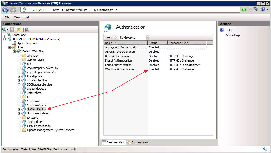The height and width of the screenshot is (153, 271).
Task: Sort by the Response Type column header
Action: (x=187, y=43)
